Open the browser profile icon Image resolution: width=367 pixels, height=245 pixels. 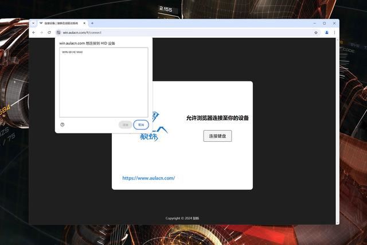tap(327, 33)
